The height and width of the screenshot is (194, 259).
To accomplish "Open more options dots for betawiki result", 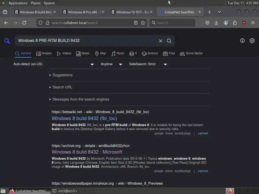I will (194, 134).
